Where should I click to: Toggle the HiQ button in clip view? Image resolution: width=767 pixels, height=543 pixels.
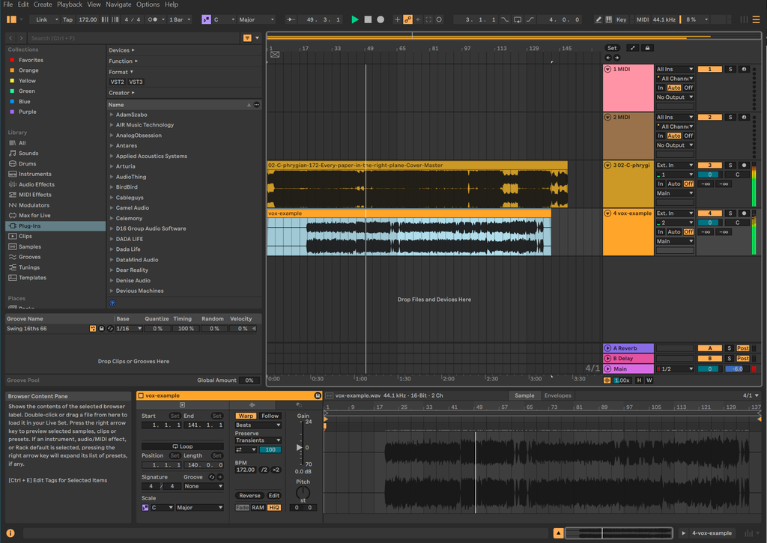pos(274,508)
